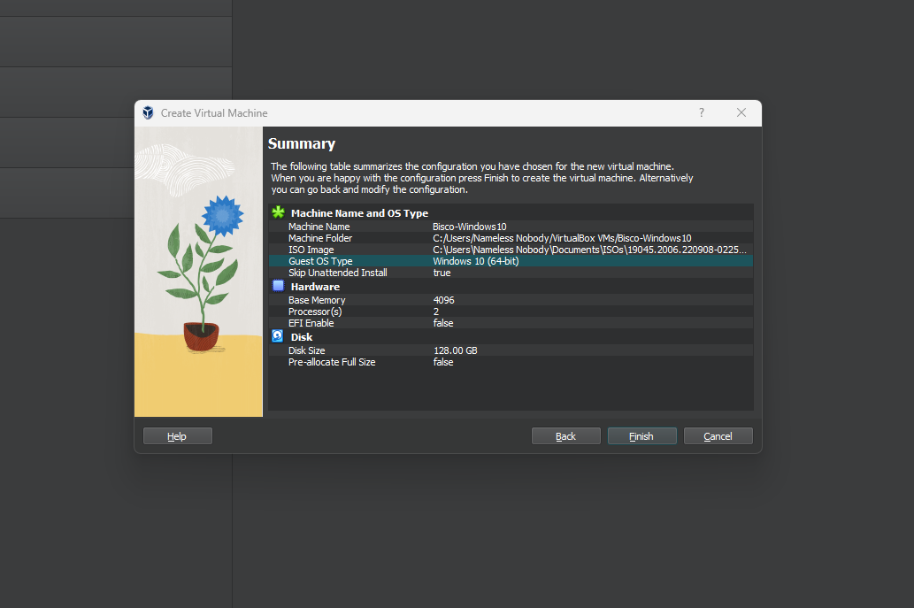
Task: Click the blue flower illustration
Action: (x=221, y=215)
